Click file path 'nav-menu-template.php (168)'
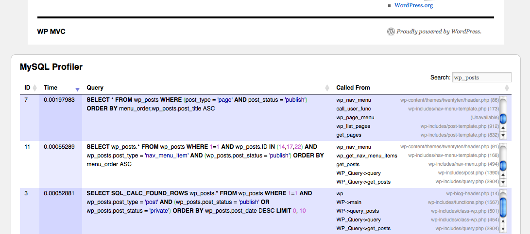The image size is (530, 234). (454, 156)
